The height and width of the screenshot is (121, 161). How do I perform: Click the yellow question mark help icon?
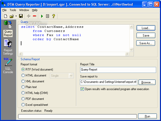pos(54,16)
